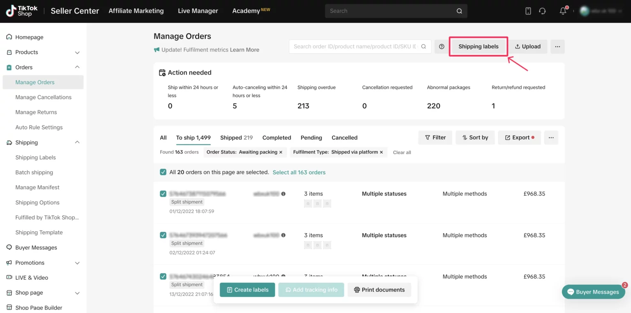Open Affiliate Marketing in top menu

[x=136, y=11]
